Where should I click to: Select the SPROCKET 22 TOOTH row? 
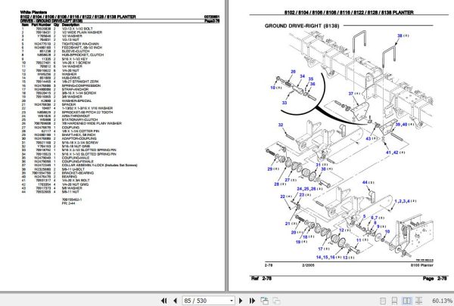(x=67, y=113)
